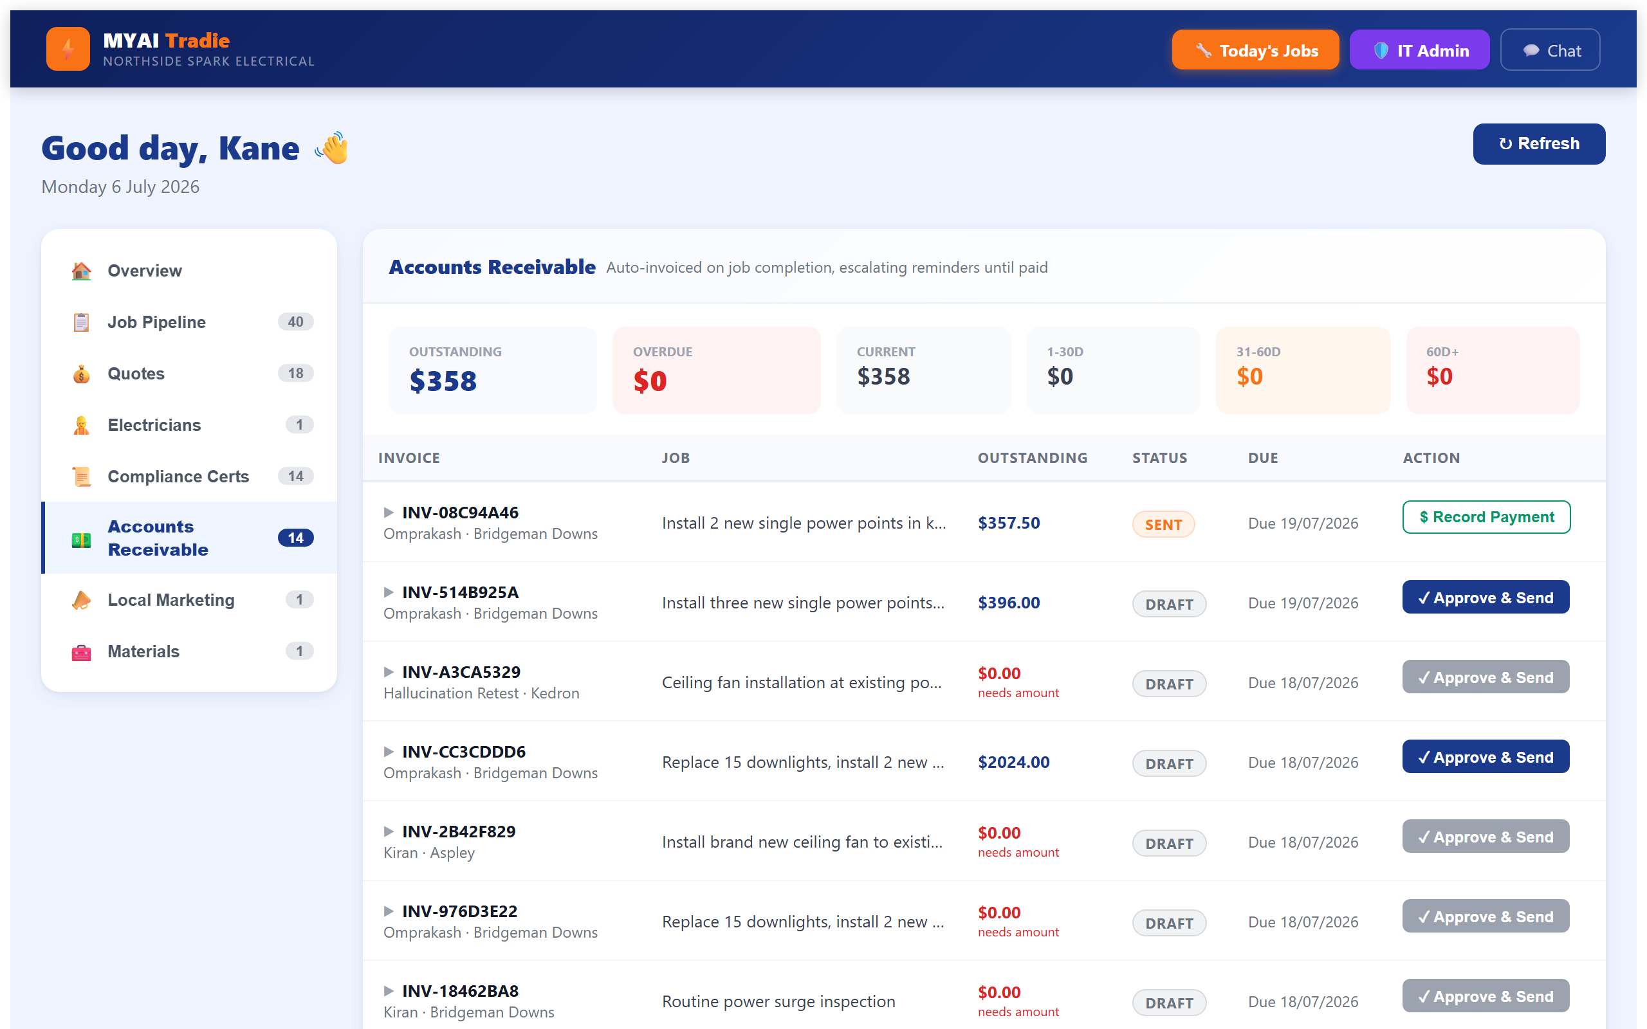
Task: Click the 60D+ aging card
Action: coord(1493,370)
